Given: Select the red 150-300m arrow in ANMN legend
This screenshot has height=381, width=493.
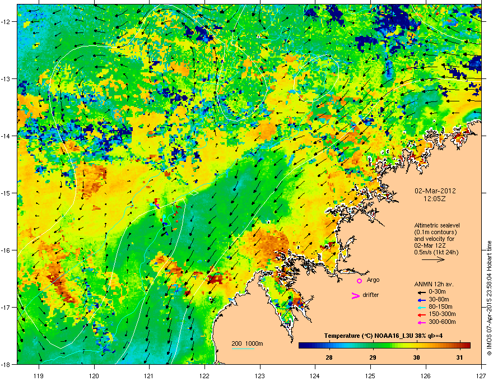Looking at the screenshot, I should [x=421, y=315].
